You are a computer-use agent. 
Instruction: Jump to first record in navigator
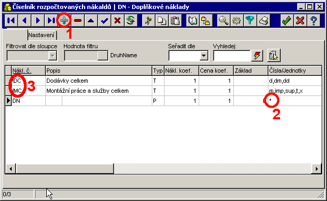coord(11,20)
